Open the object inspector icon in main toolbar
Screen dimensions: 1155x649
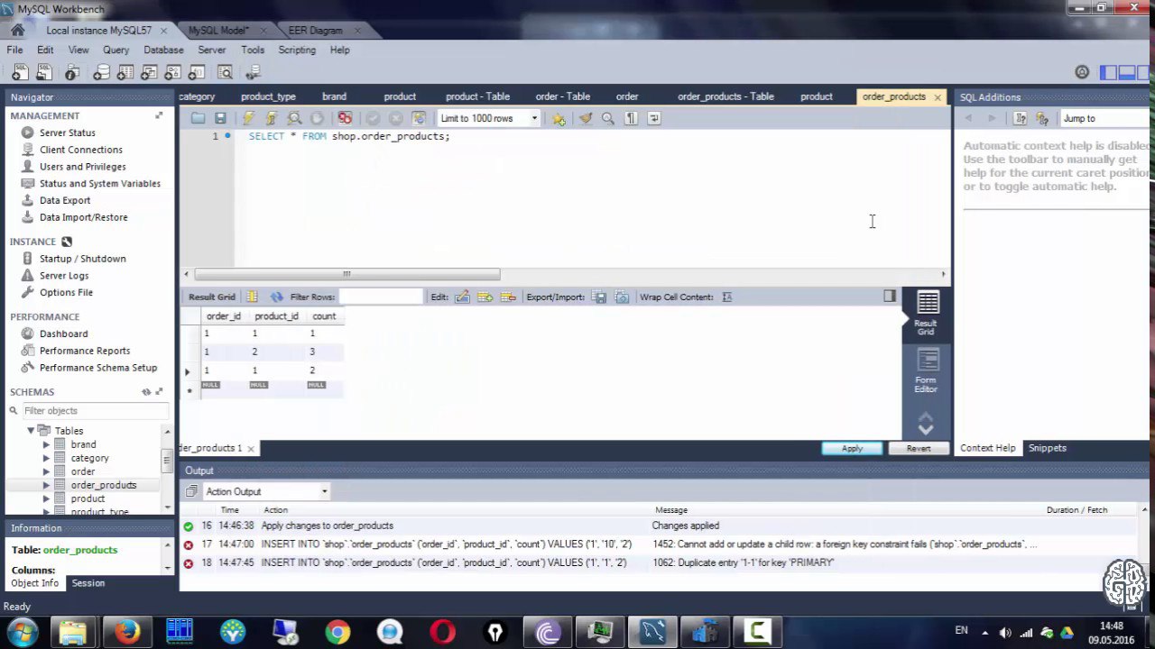[72, 73]
